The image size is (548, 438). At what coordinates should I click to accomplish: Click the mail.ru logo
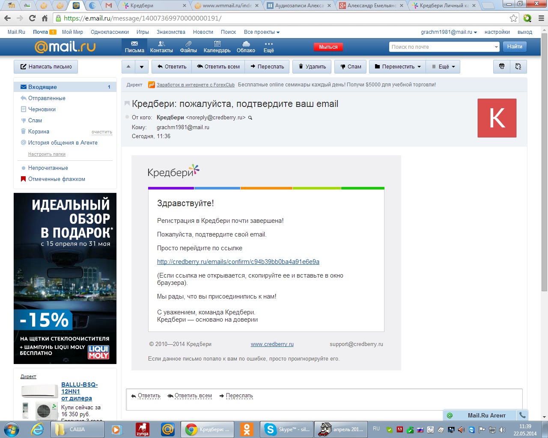(65, 47)
